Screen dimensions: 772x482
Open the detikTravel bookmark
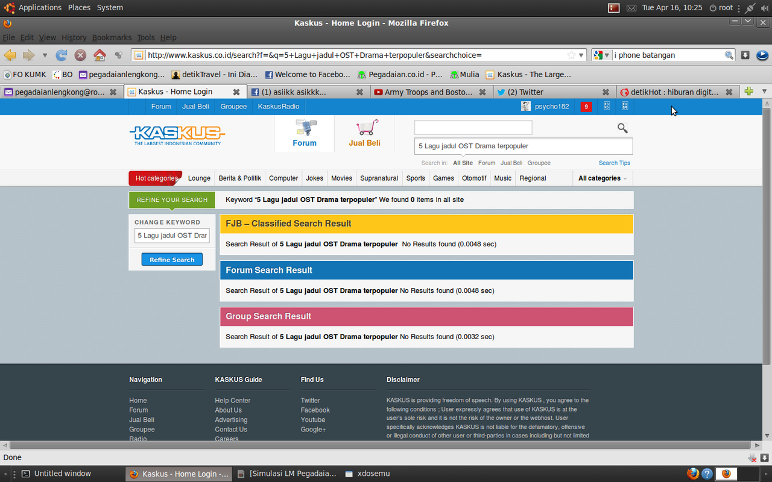(x=214, y=75)
